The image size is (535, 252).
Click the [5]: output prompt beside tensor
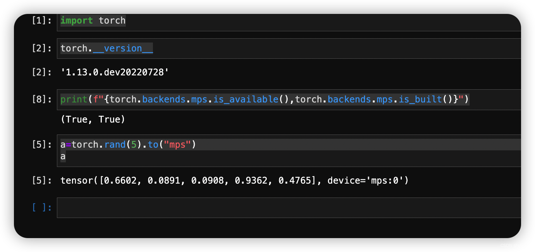tap(41, 180)
